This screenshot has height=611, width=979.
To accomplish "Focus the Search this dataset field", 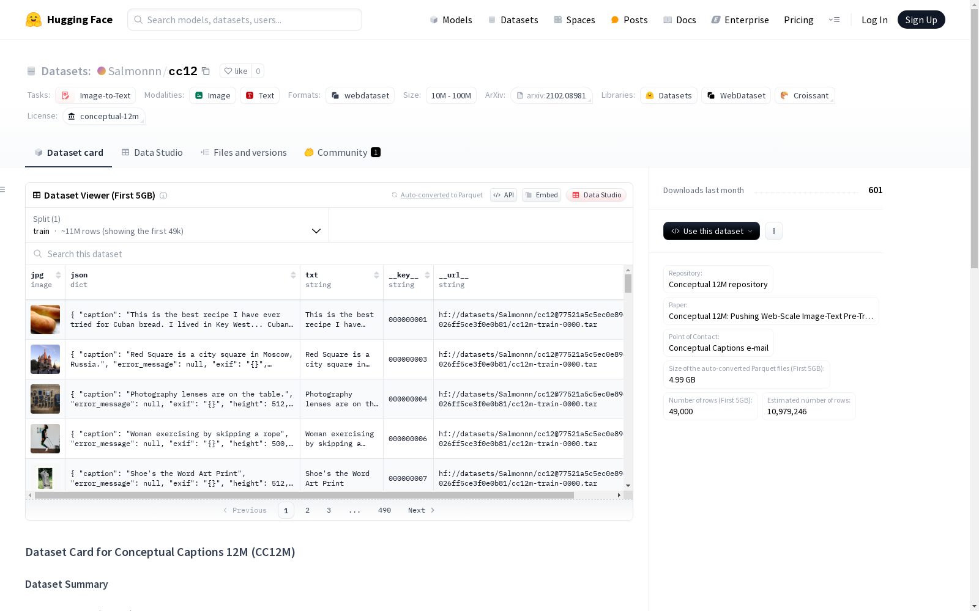I will 329,254.
